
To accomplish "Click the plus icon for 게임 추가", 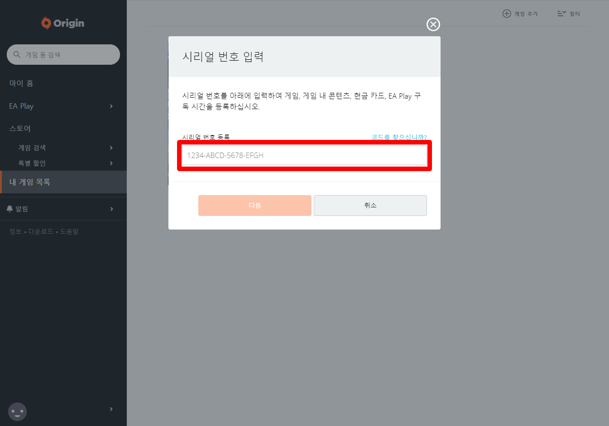I will coord(507,14).
